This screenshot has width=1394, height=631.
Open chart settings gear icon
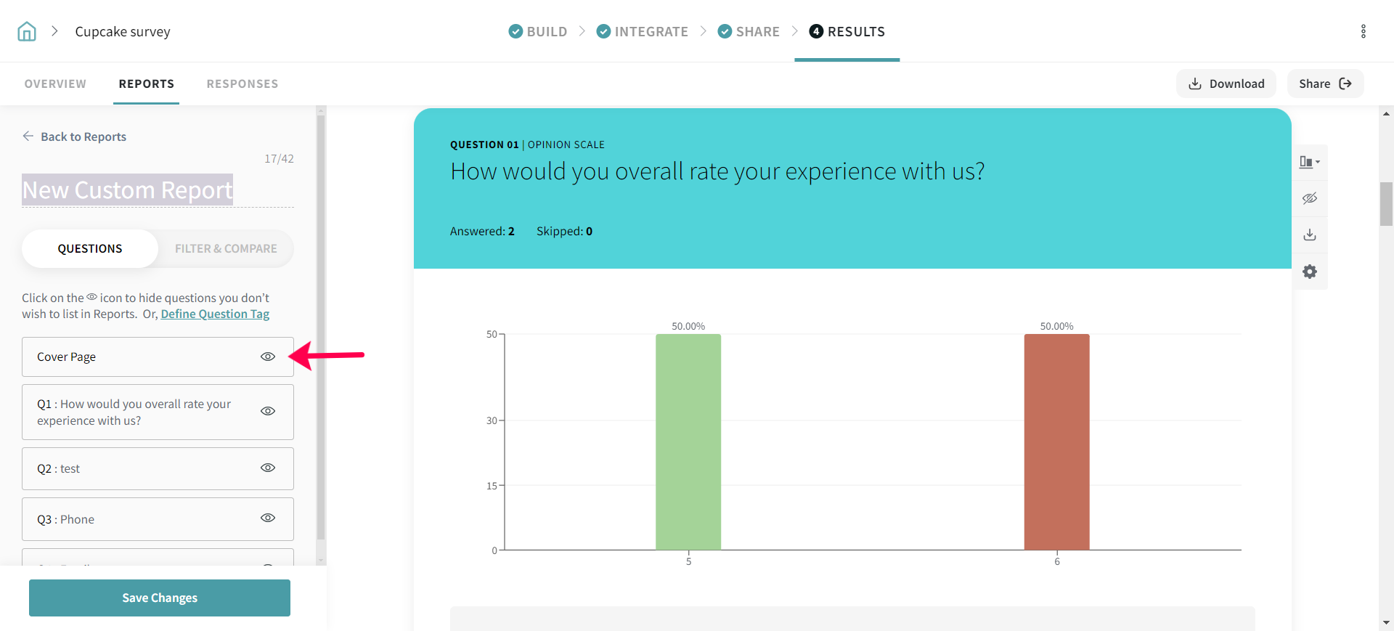[1309, 272]
